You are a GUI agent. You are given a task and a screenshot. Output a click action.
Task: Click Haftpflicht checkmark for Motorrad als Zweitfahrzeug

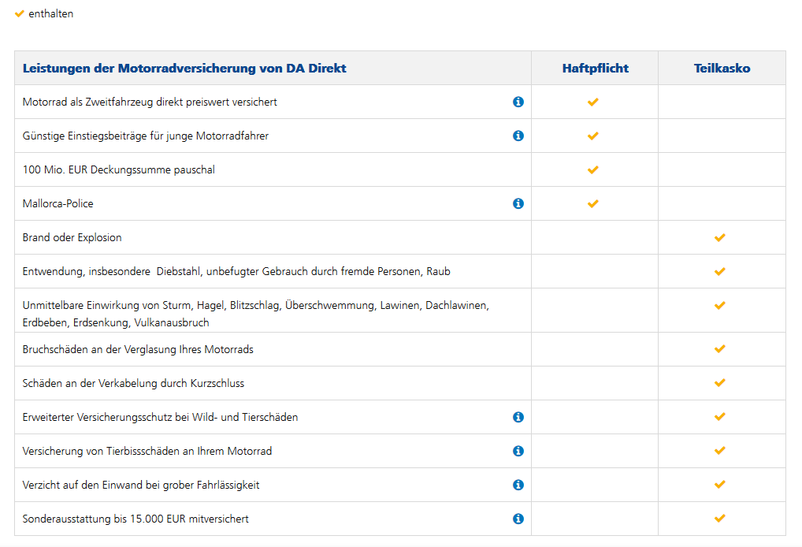click(x=592, y=102)
